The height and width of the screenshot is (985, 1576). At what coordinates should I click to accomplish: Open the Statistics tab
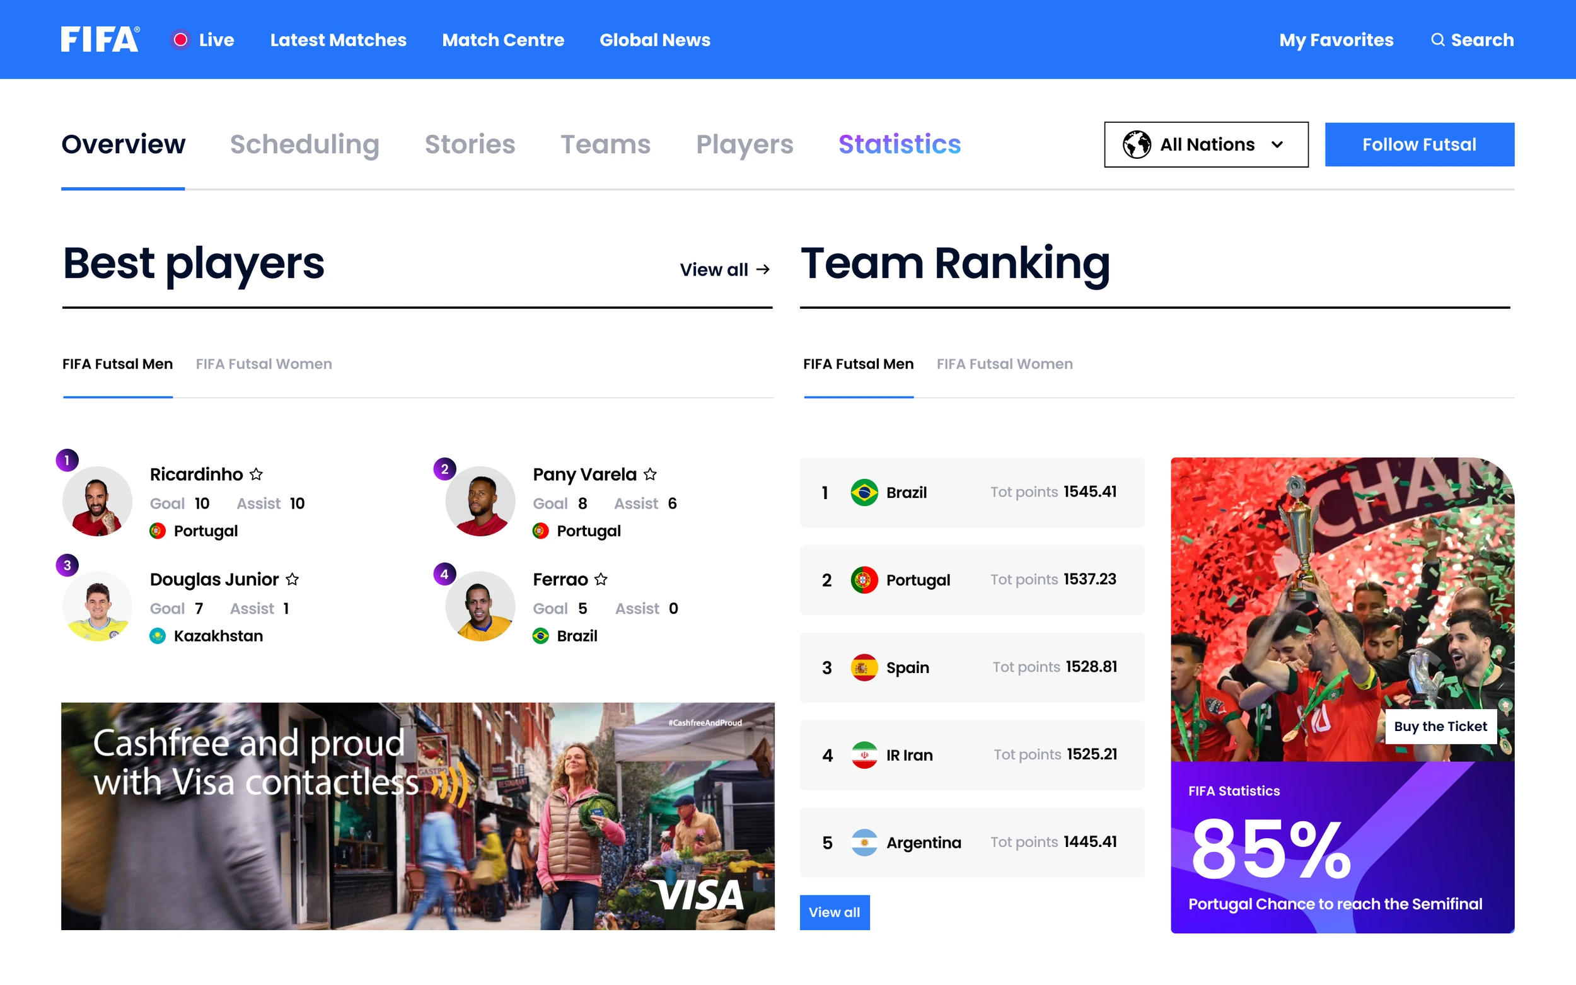click(x=899, y=144)
